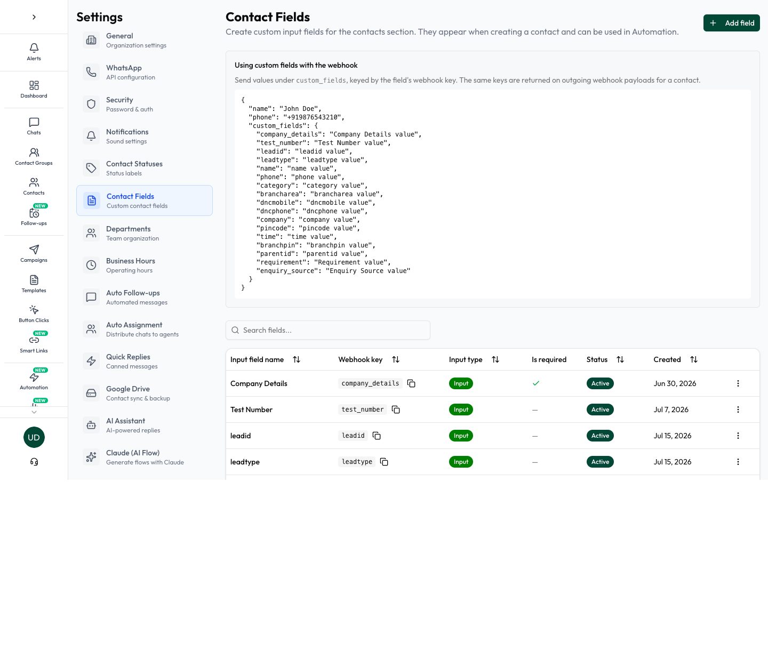The image size is (768, 650).
Task: Copy company_details webhook key
Action: tap(411, 383)
